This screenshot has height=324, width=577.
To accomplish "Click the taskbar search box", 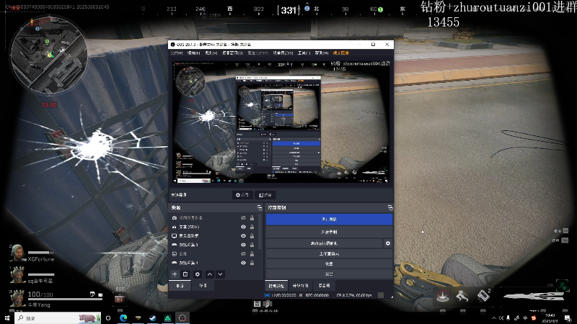I will (58, 318).
